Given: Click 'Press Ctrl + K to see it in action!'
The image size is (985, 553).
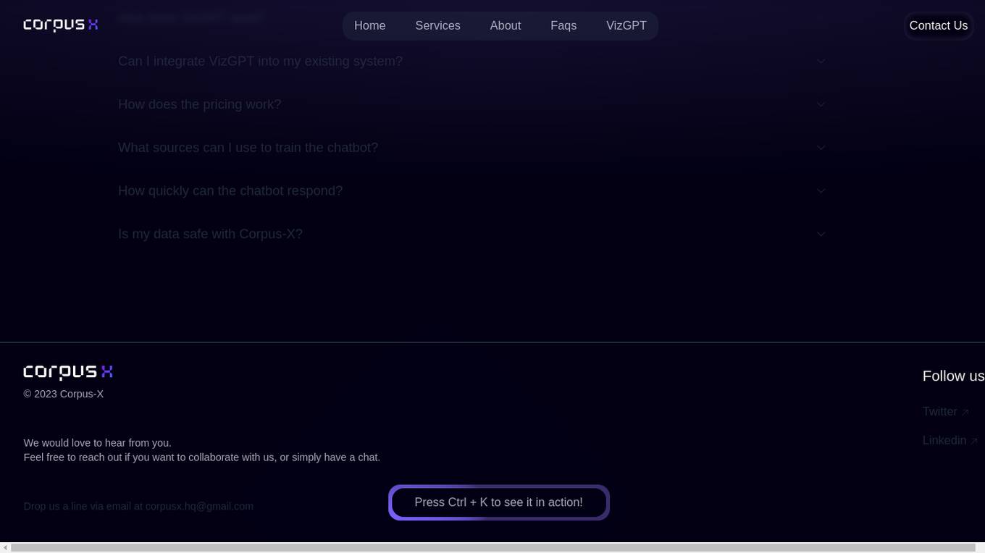Looking at the screenshot, I should point(499,502).
